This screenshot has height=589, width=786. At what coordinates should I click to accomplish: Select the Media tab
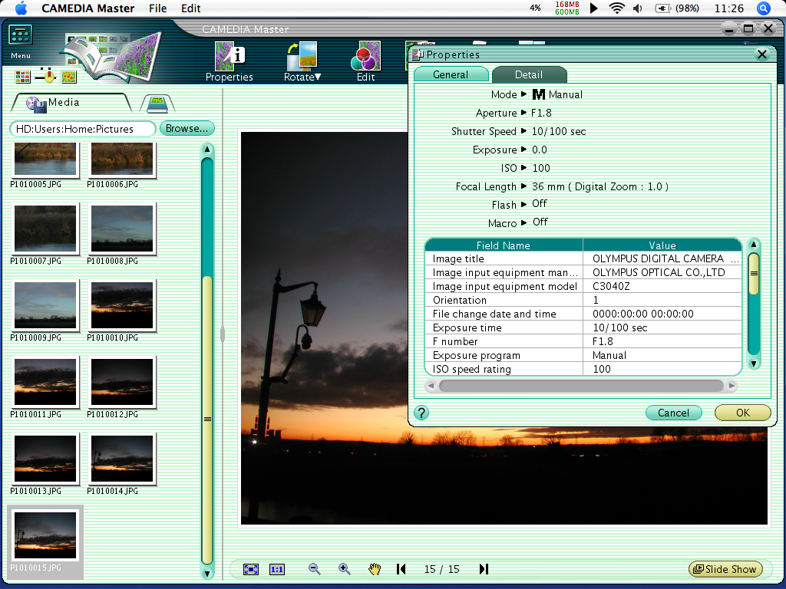tap(70, 103)
